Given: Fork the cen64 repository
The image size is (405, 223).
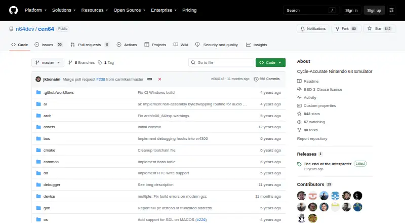Looking at the screenshot, I should tap(346, 29).
